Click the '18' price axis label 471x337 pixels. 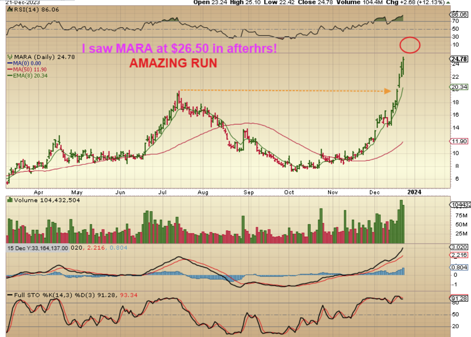pos(456,102)
